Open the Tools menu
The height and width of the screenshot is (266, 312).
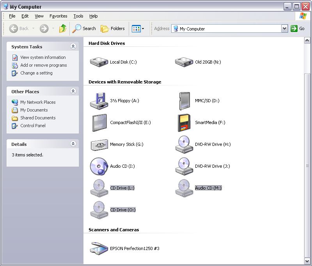point(78,16)
